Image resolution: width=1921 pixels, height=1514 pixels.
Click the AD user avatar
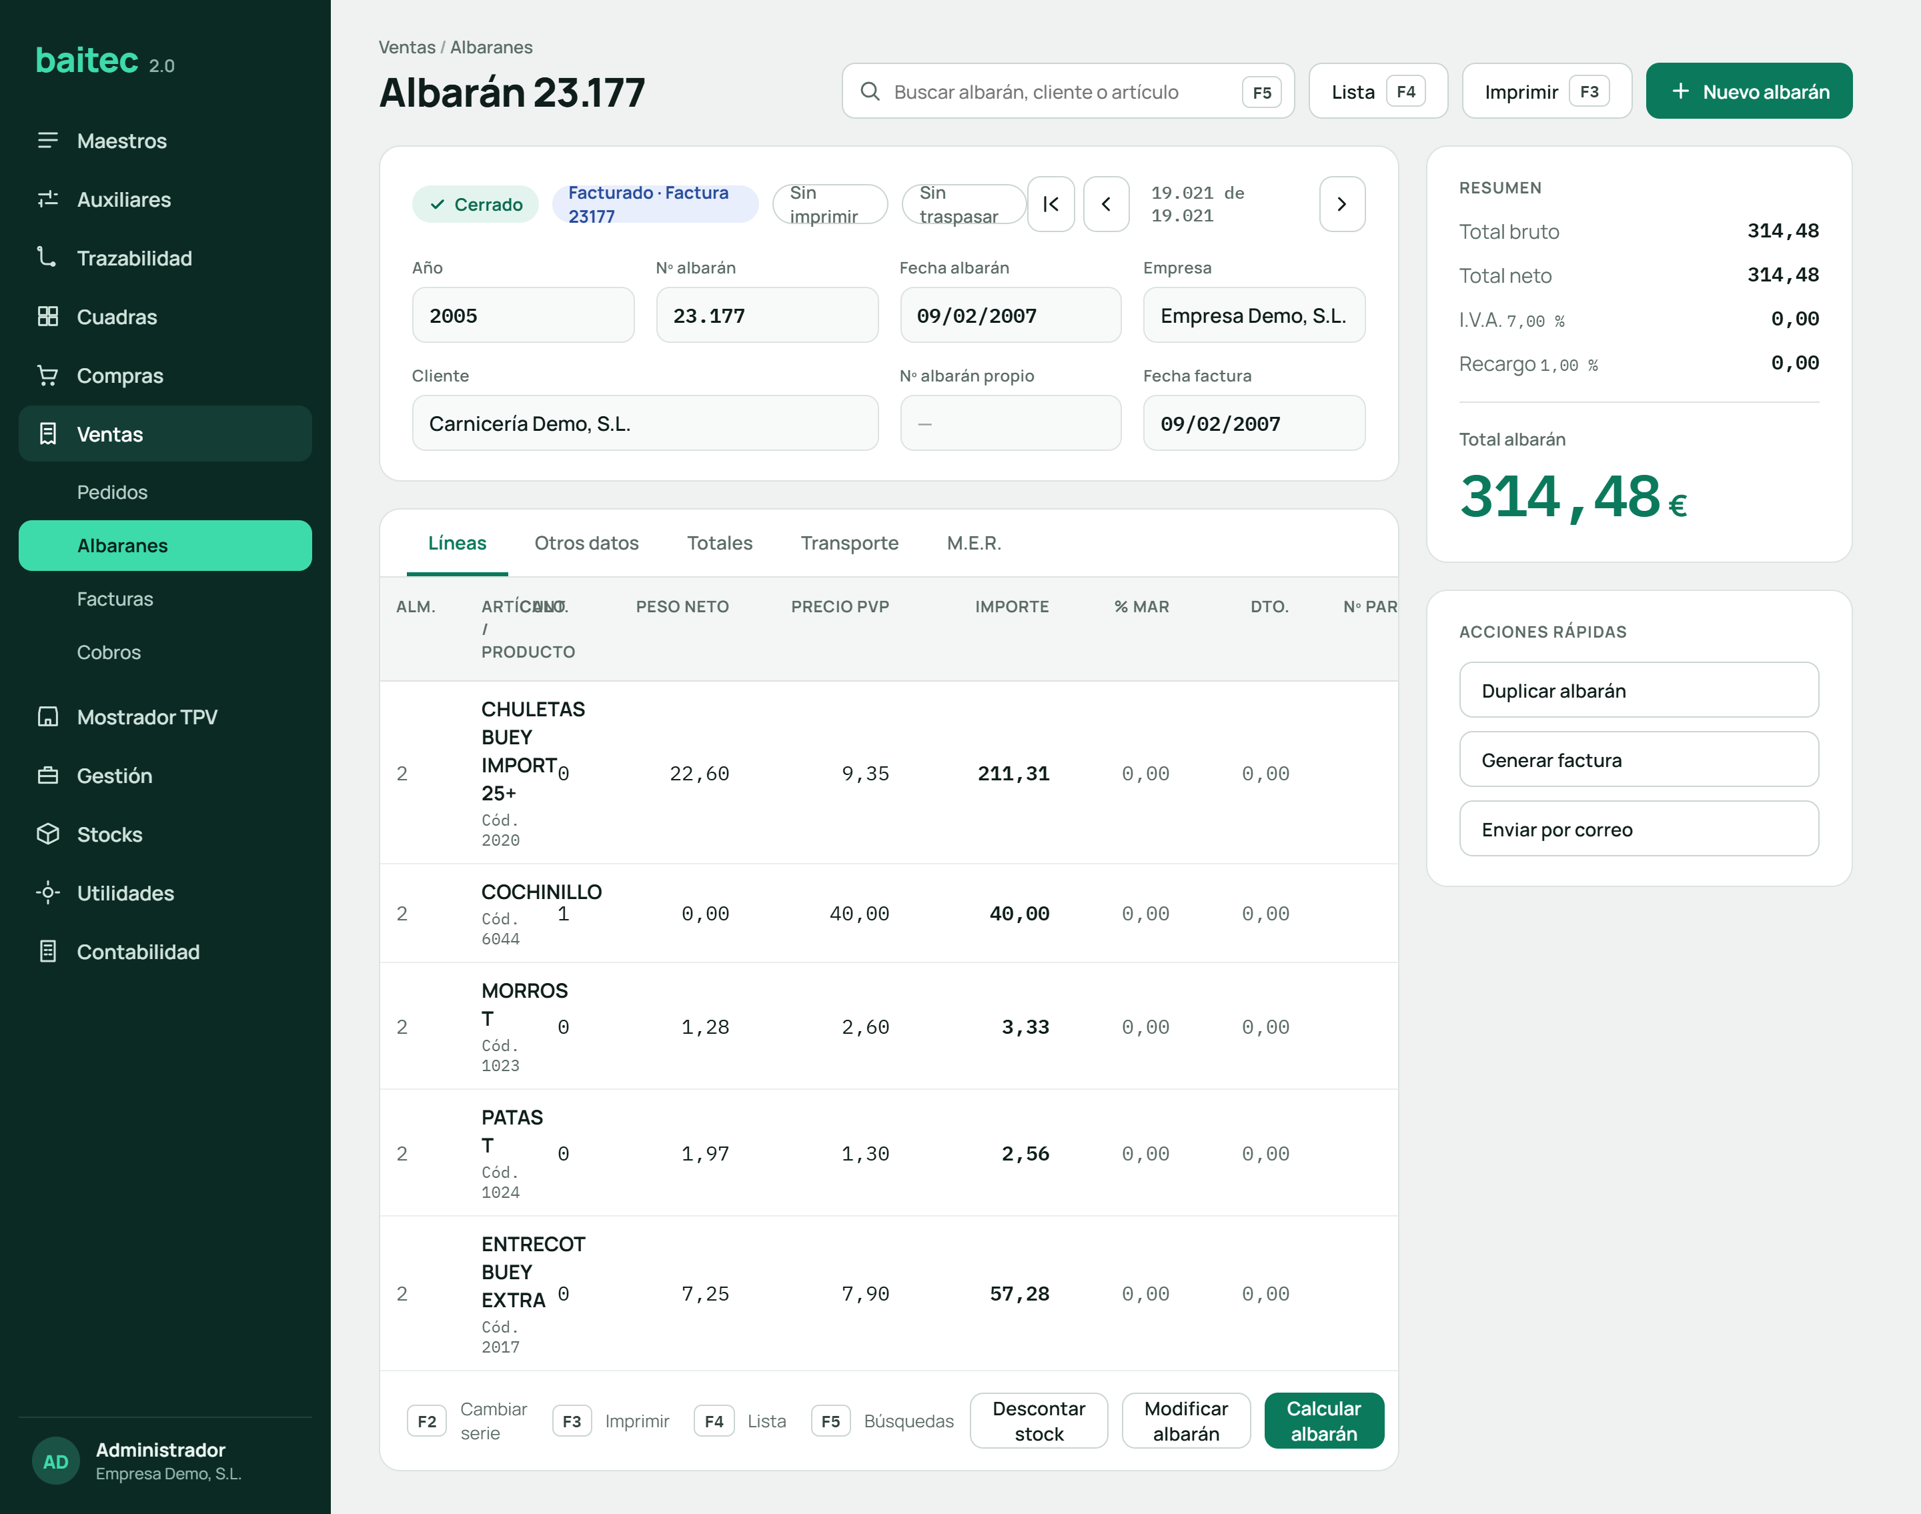point(56,1461)
